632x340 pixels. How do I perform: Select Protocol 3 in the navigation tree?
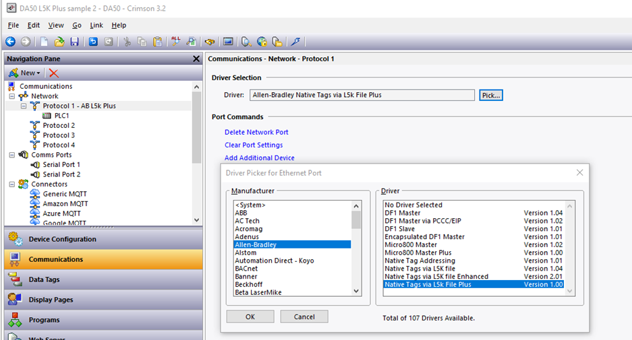[59, 135]
